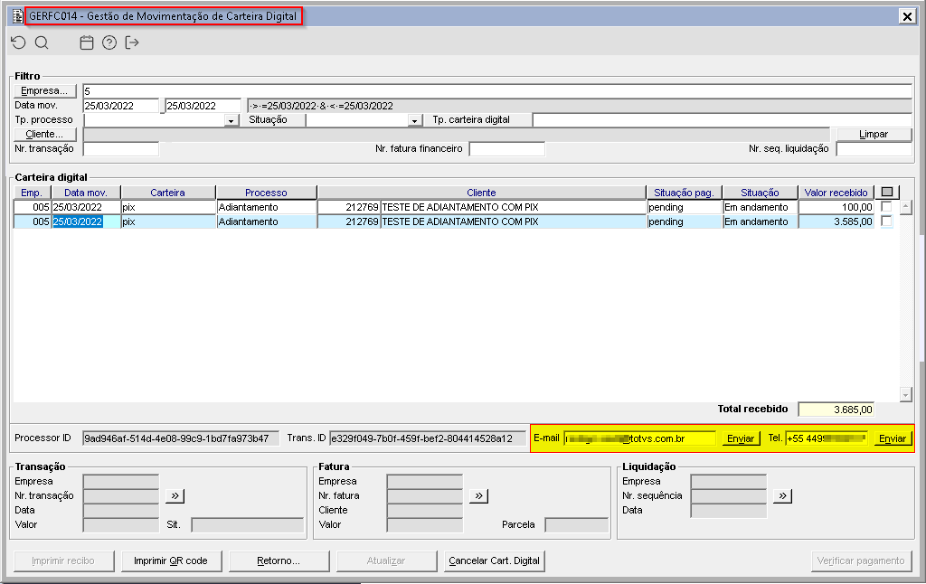Click the Tp. carteira digital field
This screenshot has height=584, width=926.
pyautogui.click(x=722, y=120)
